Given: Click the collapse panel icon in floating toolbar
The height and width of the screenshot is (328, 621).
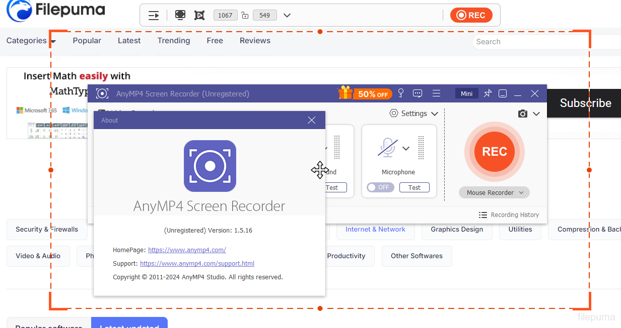Looking at the screenshot, I should tap(154, 16).
